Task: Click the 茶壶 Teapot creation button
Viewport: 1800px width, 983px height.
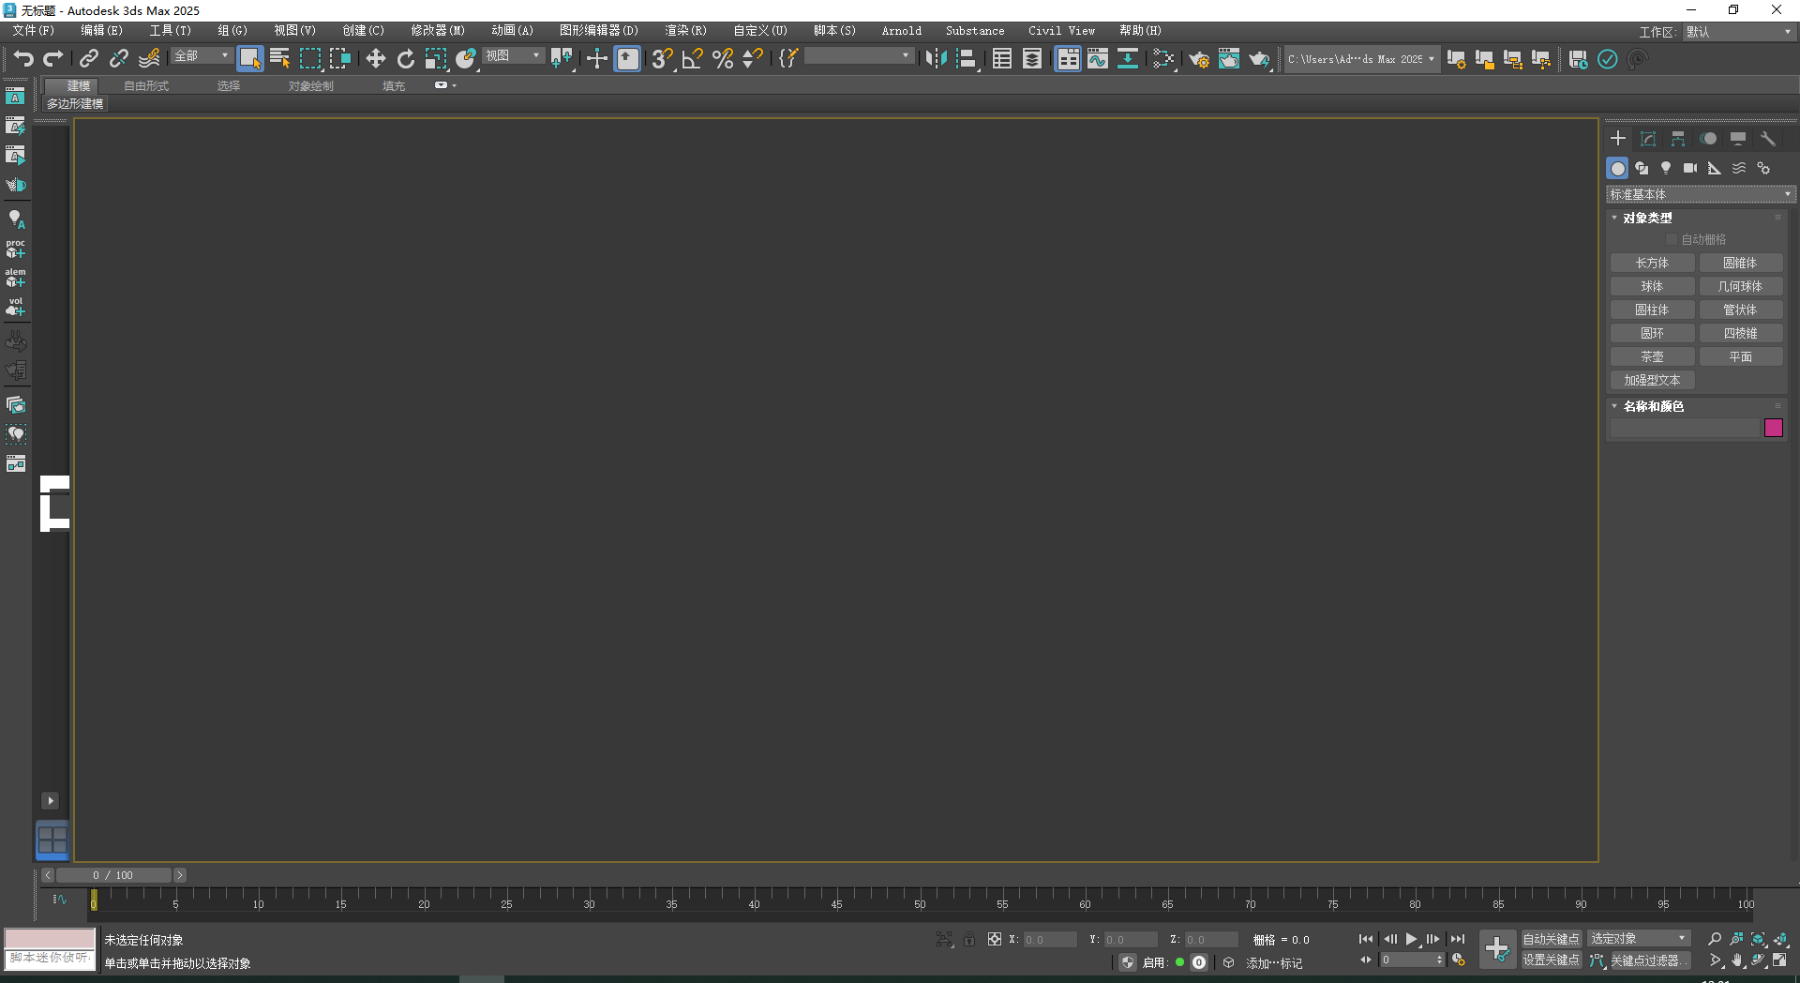Action: pyautogui.click(x=1652, y=356)
